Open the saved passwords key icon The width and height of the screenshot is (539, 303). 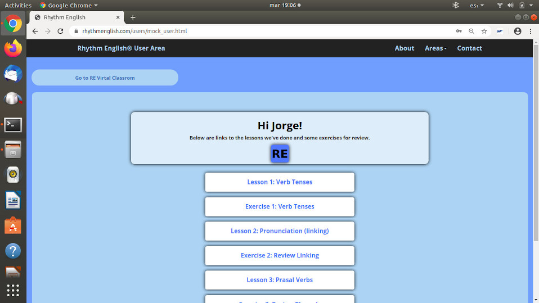point(459,31)
